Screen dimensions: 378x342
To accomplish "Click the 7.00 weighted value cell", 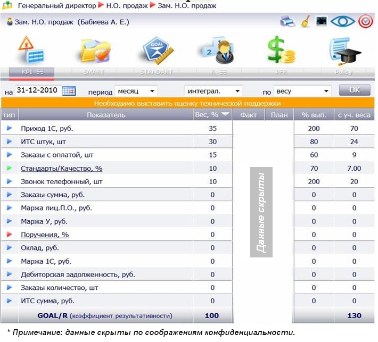I will click(354, 169).
